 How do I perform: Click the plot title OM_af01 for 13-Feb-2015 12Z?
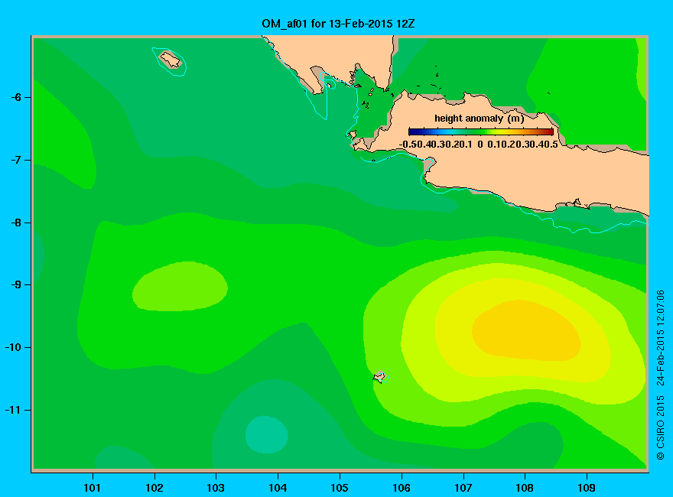coord(338,23)
